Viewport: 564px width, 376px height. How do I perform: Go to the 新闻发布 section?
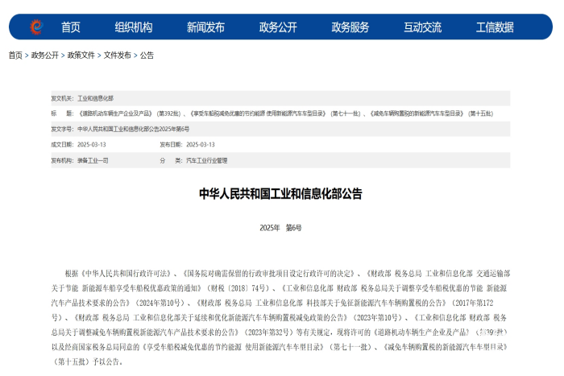pyautogui.click(x=205, y=27)
